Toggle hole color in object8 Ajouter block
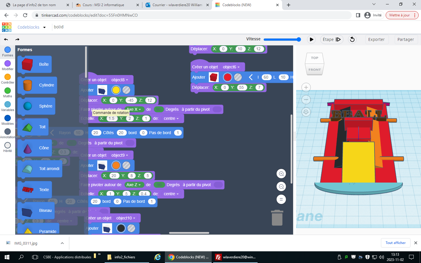The width and height of the screenshot is (421, 263). (x=126, y=90)
